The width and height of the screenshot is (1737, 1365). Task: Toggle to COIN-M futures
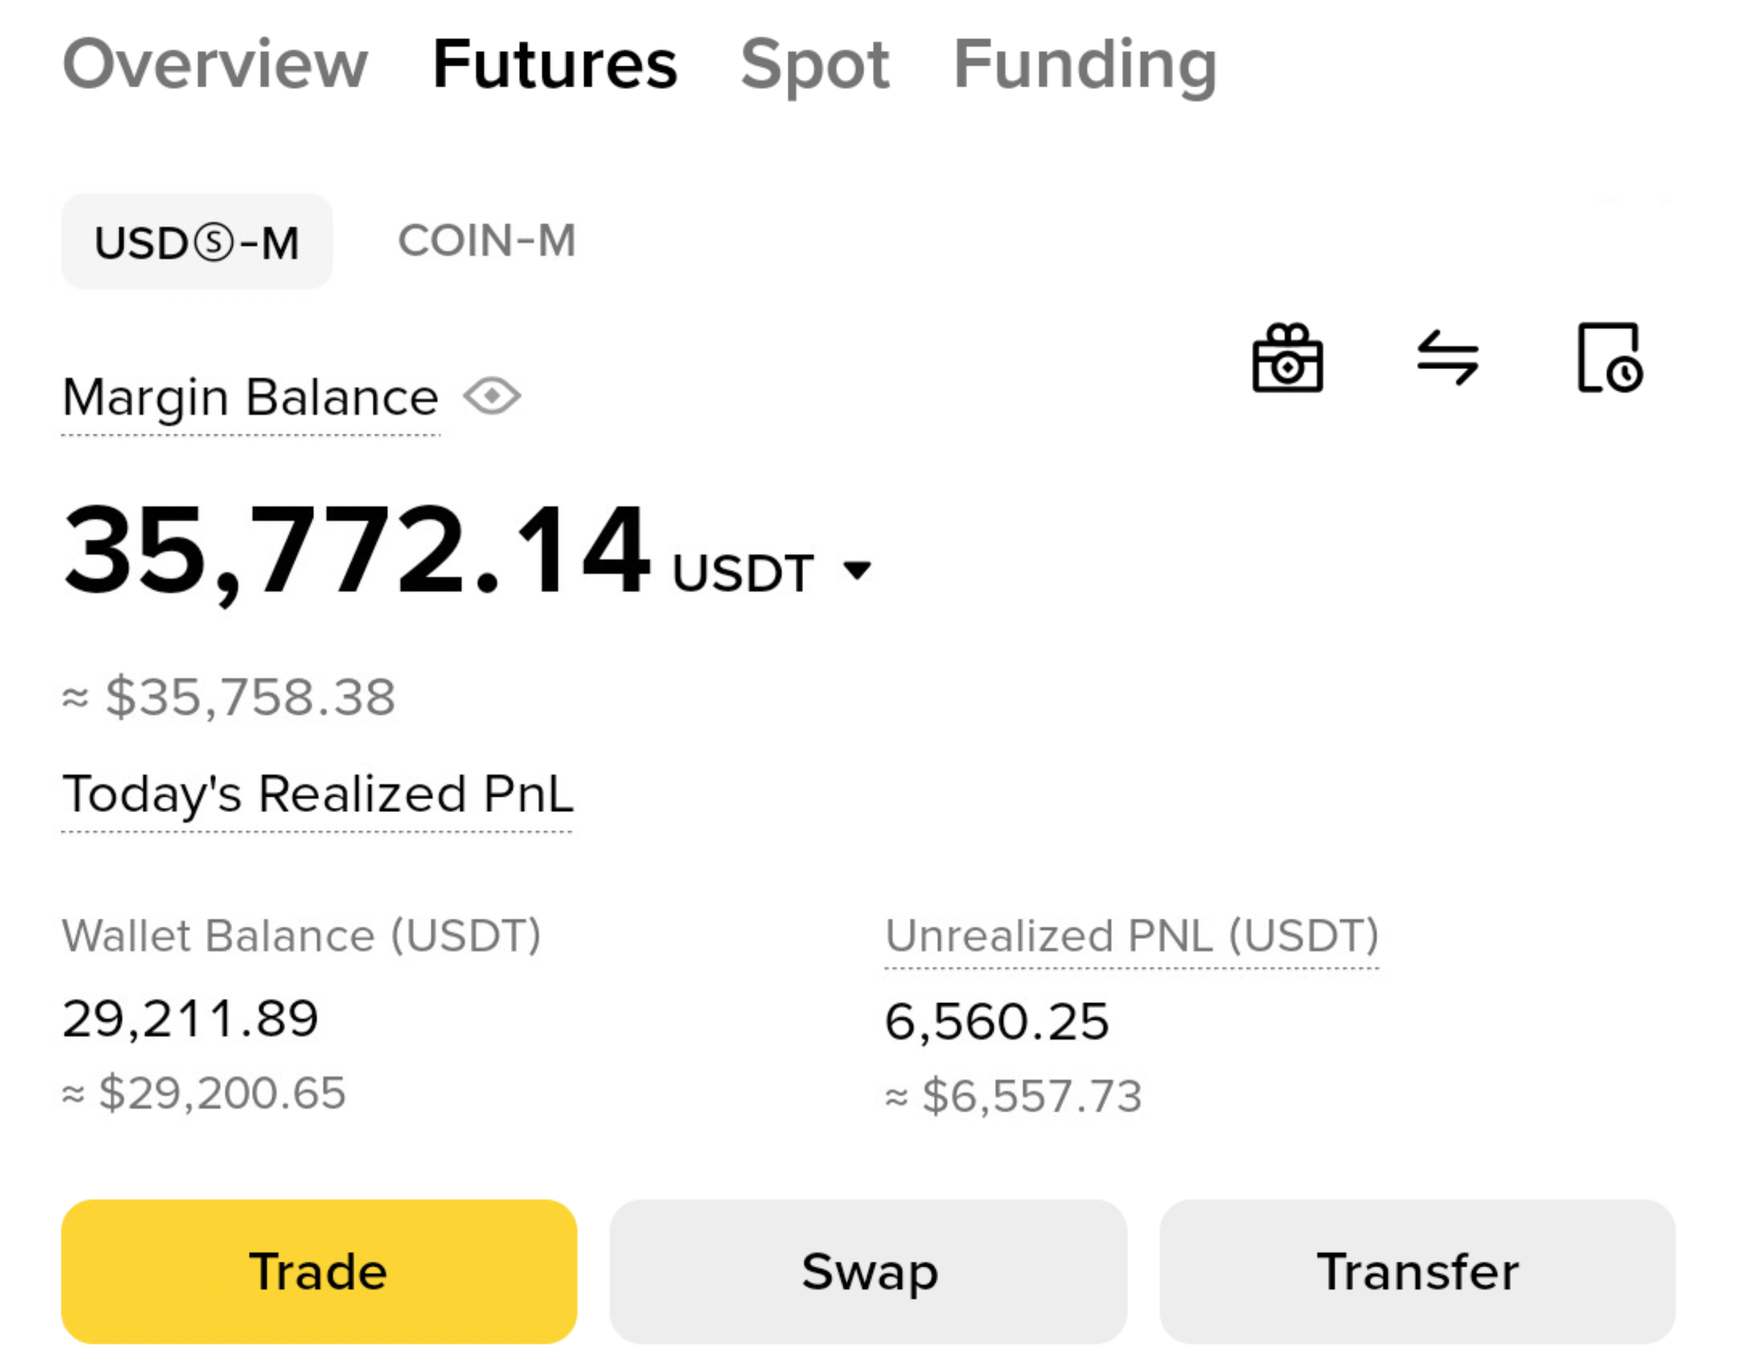[x=486, y=241]
